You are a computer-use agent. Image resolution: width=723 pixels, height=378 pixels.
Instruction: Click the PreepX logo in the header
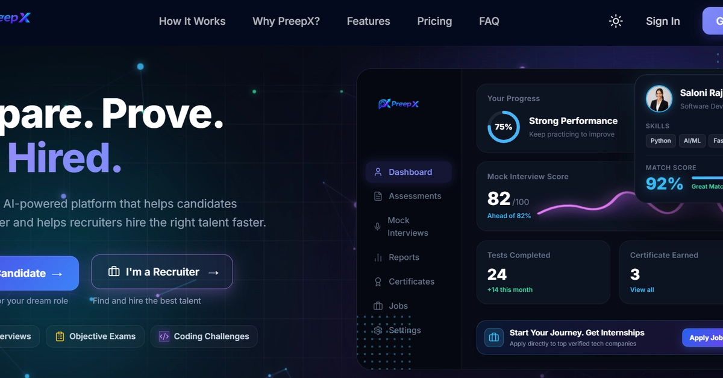(x=15, y=18)
